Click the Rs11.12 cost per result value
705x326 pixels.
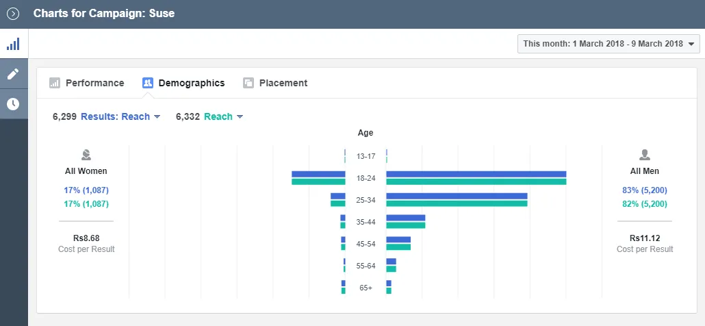coord(645,238)
